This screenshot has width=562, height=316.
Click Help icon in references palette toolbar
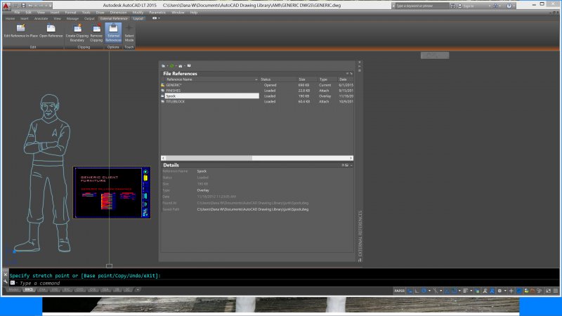[189, 66]
